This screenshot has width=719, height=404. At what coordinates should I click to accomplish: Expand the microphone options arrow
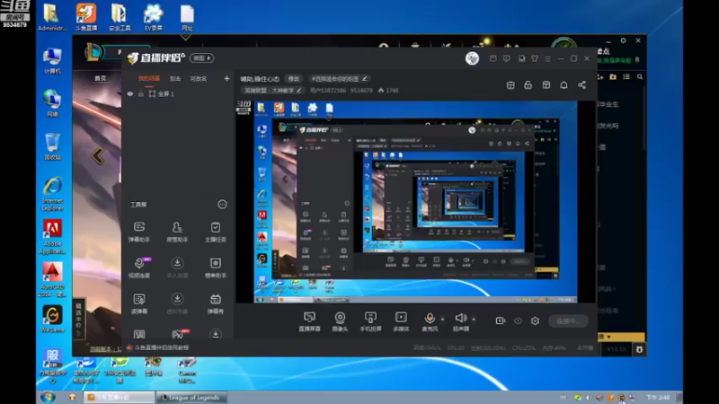pyautogui.click(x=442, y=319)
